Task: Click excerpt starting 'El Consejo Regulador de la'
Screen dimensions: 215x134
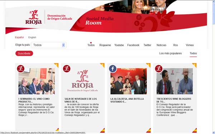Action: pos(175,110)
